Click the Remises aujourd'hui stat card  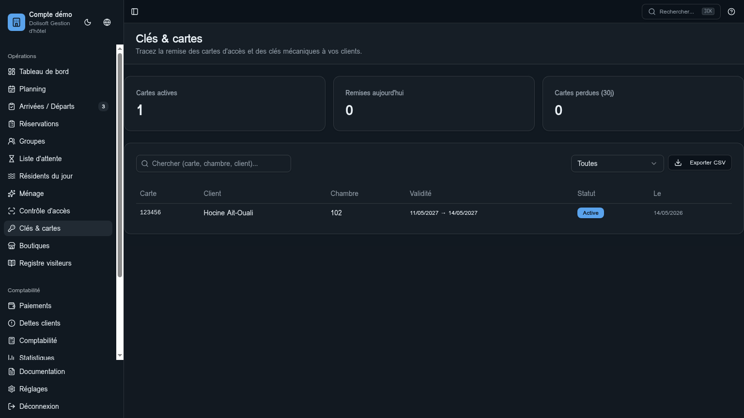(x=434, y=104)
